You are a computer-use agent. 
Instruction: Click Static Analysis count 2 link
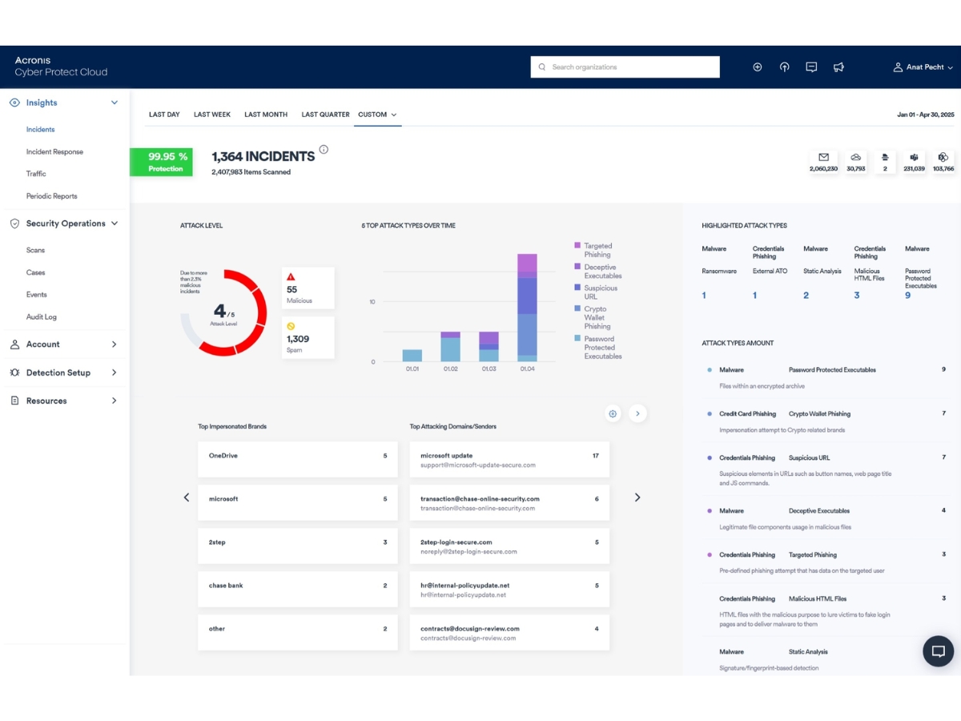(x=806, y=296)
